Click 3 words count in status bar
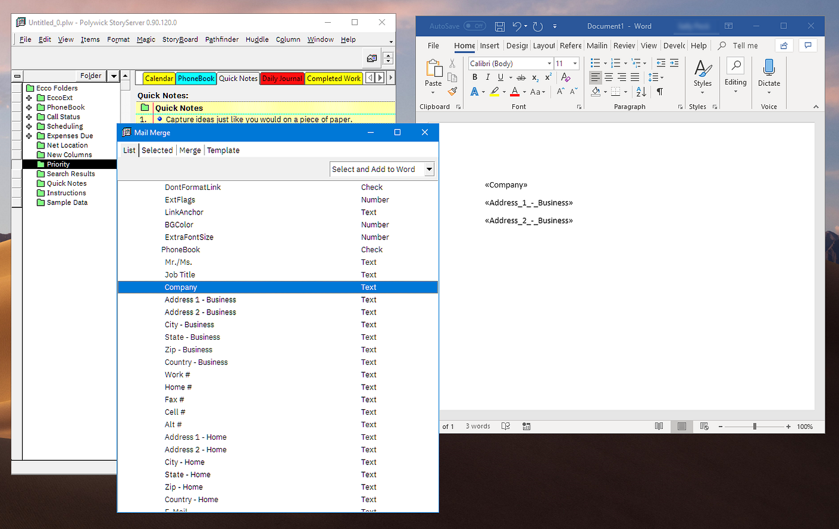Viewport: 839px width, 529px height. (478, 427)
